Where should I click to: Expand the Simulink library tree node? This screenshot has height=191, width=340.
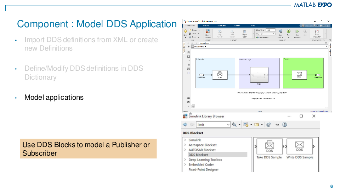pos(185,140)
